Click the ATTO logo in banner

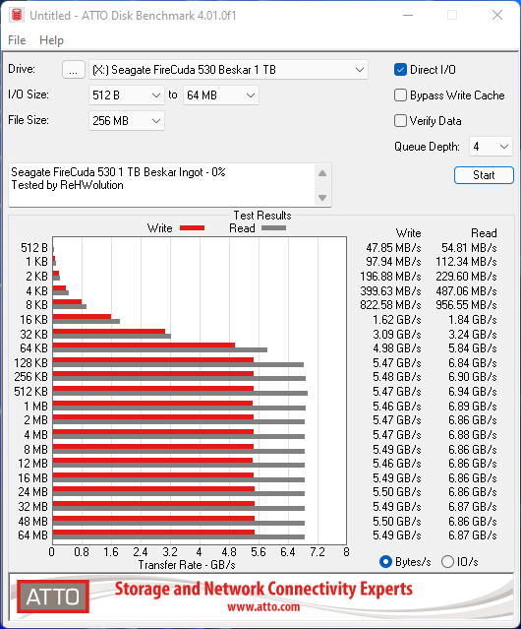coord(53,597)
